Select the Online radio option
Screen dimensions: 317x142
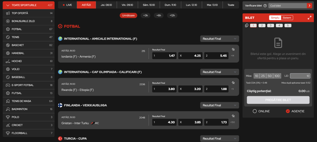pos(254,111)
